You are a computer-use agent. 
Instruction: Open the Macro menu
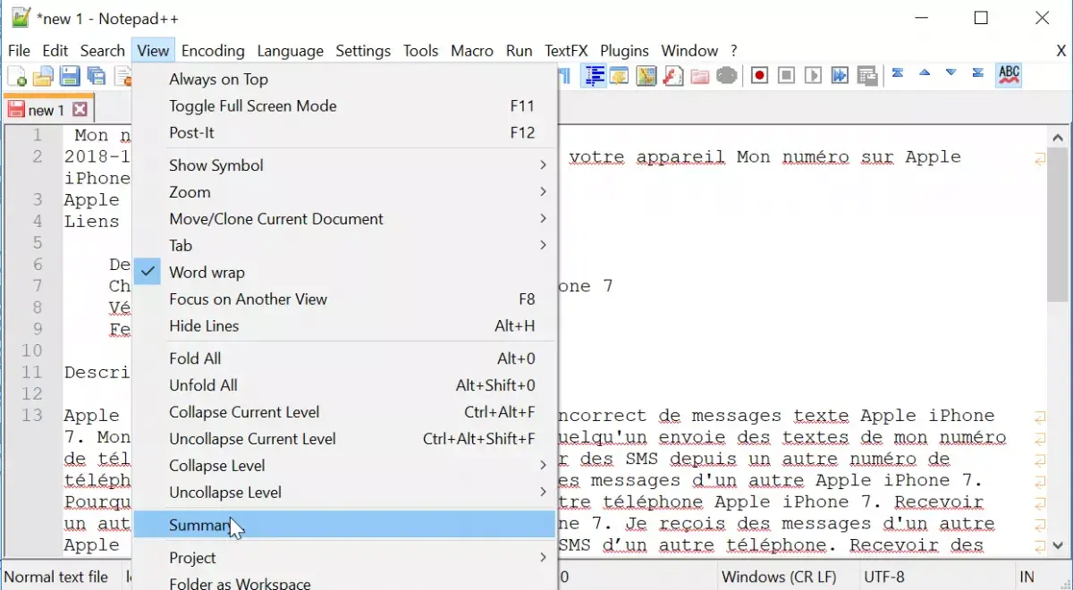(472, 51)
